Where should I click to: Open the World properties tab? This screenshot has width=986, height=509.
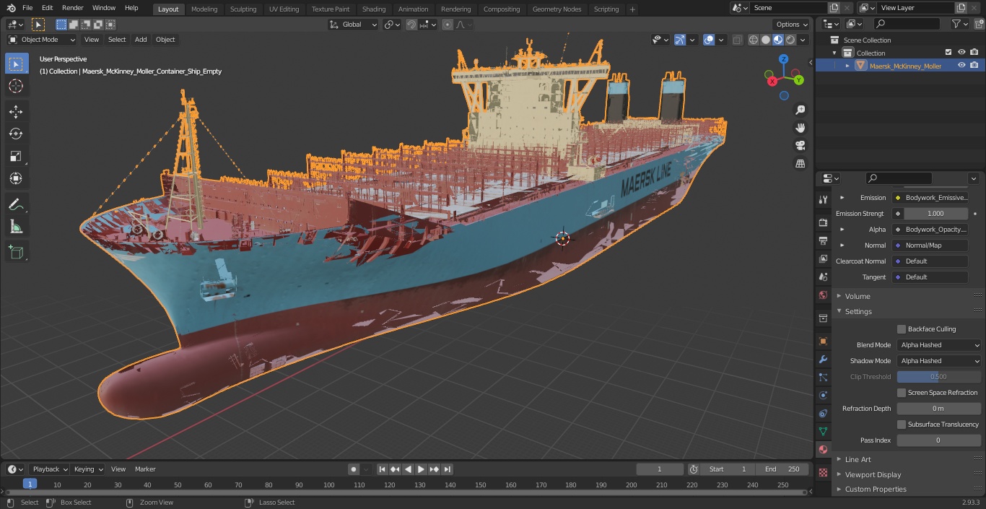coord(823,295)
